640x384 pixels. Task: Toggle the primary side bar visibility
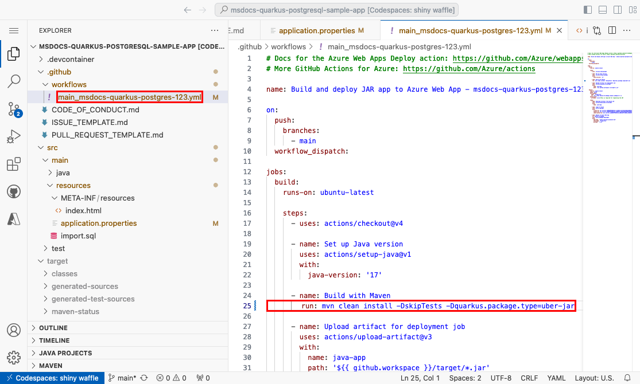[587, 10]
